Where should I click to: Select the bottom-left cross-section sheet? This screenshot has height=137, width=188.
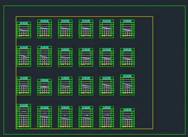[24, 116]
